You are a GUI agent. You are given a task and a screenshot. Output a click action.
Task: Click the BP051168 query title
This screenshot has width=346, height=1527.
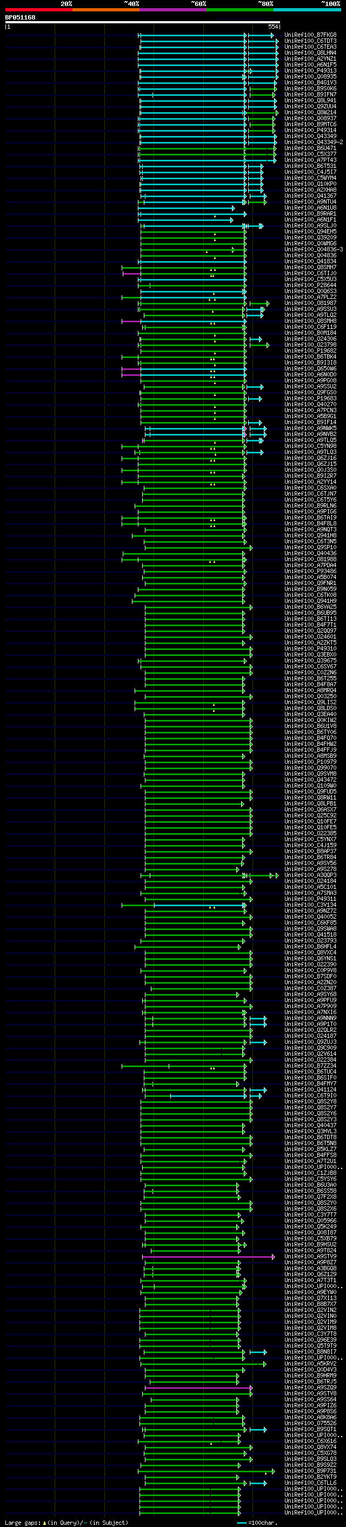tap(20, 18)
